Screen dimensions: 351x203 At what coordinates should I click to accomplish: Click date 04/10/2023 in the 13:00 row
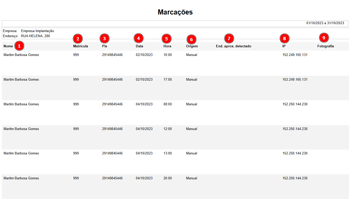click(x=144, y=153)
